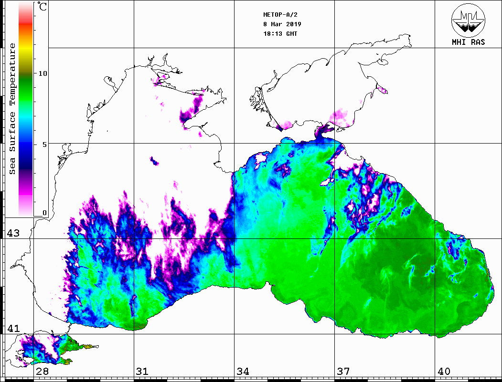Click the 0 mark on temperature scale

tap(44, 213)
